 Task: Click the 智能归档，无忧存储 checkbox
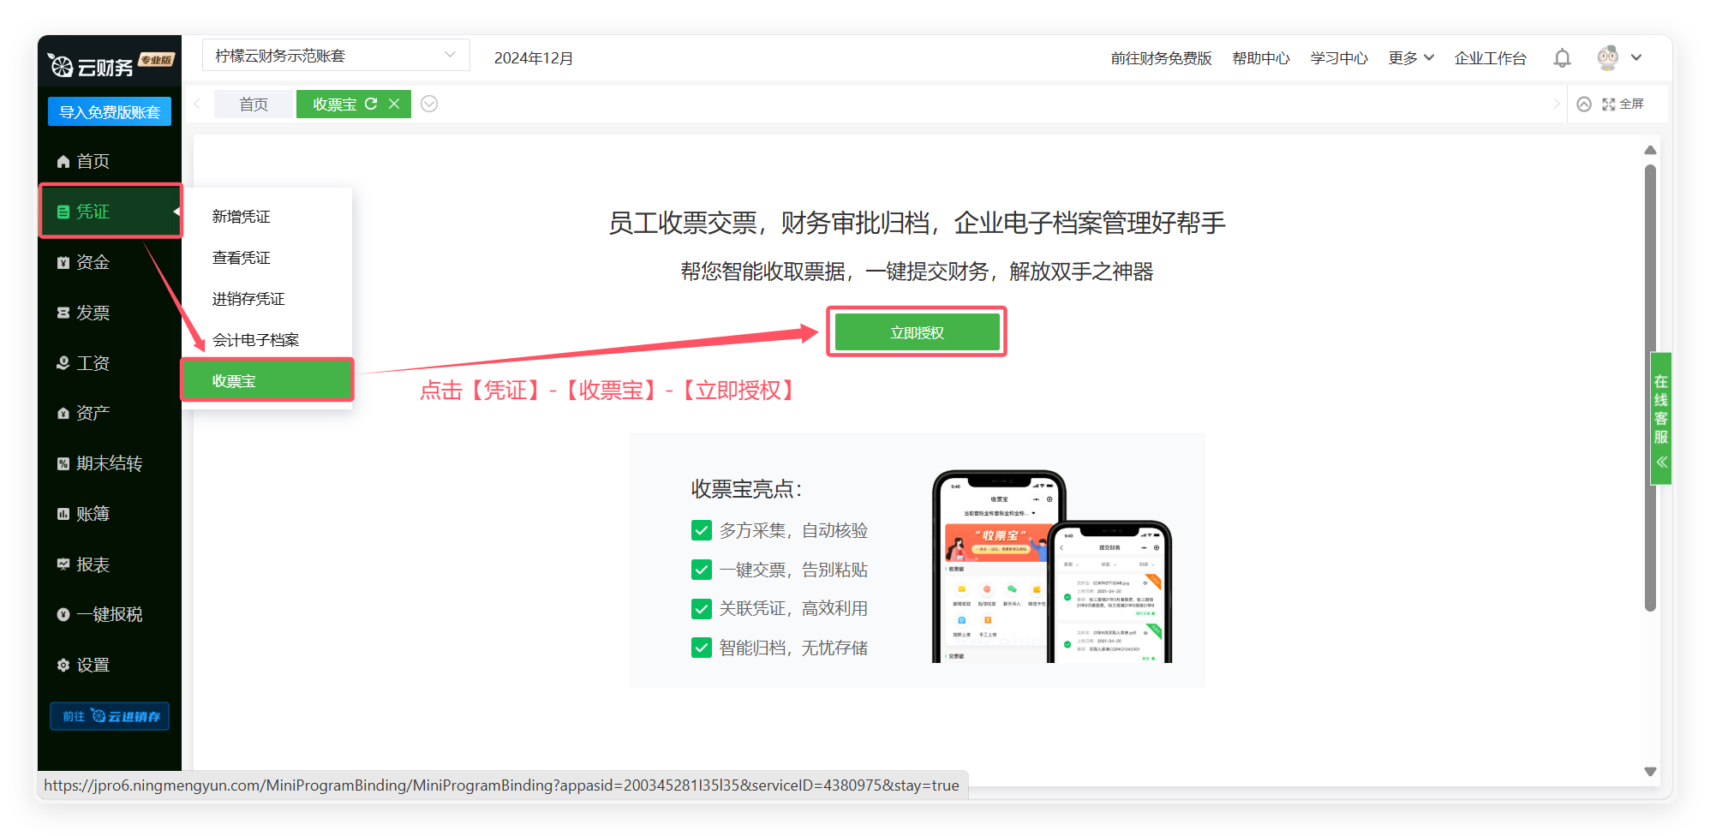[x=701, y=648]
